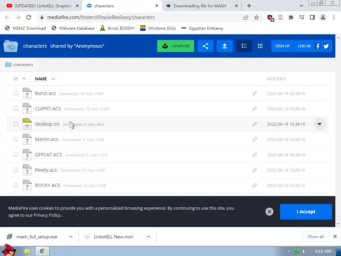Open the media control playlist icon
This screenshot has height=256, width=341.
tap(302, 17)
